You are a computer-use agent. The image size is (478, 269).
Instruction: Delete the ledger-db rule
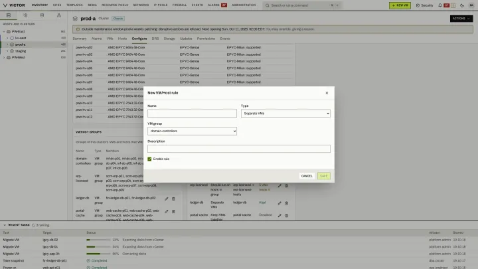point(287,203)
